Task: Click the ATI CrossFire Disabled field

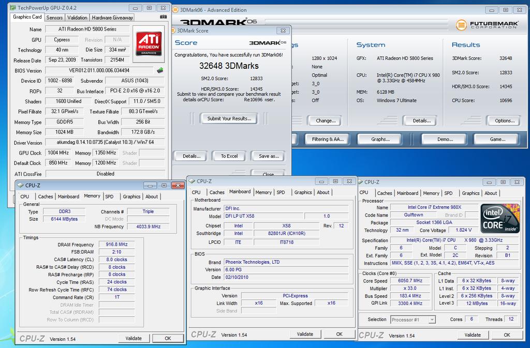Action: (106, 174)
